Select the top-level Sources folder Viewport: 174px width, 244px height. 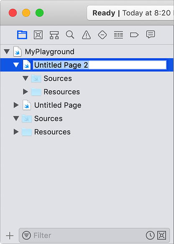[x=48, y=119]
